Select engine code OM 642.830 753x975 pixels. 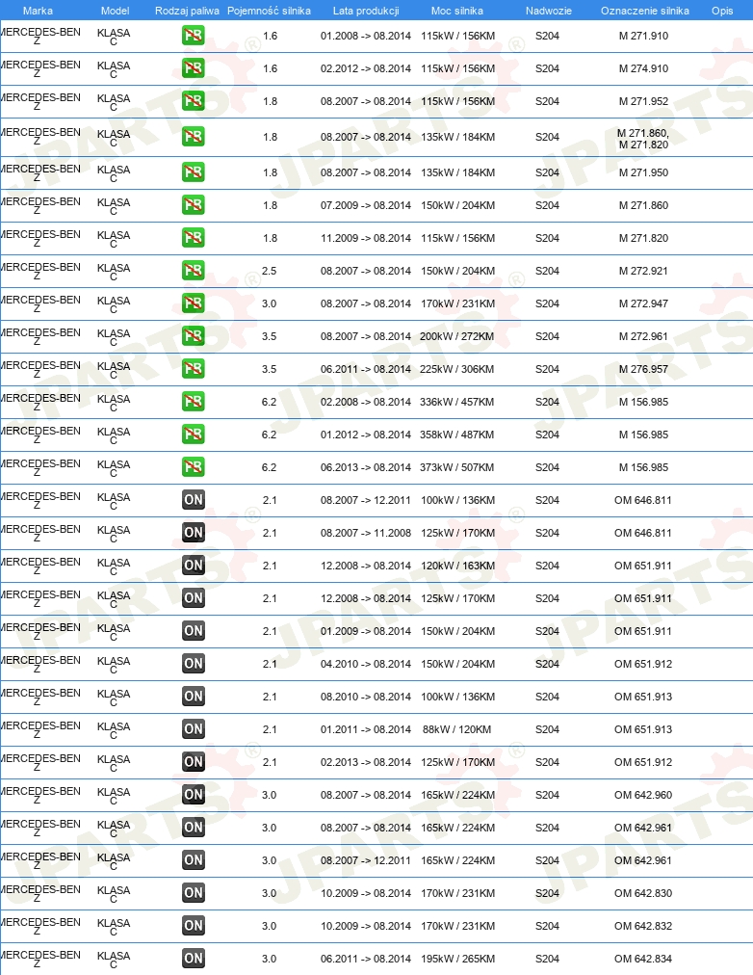point(643,893)
